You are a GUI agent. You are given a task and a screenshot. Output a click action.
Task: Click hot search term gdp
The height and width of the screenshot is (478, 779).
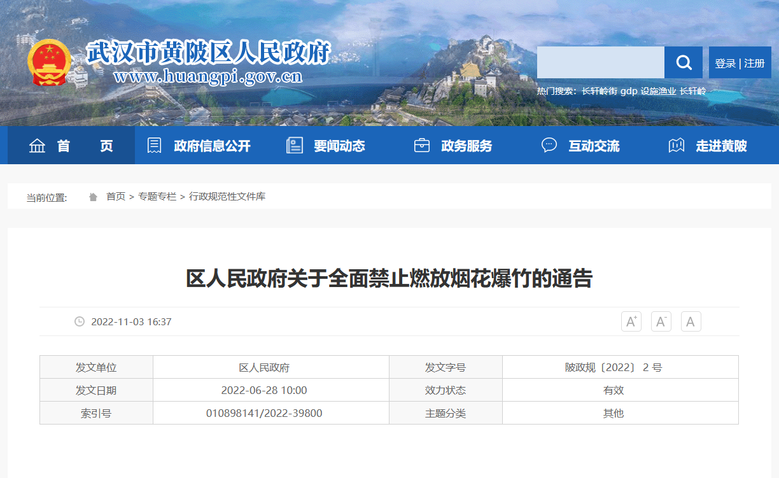tap(629, 91)
